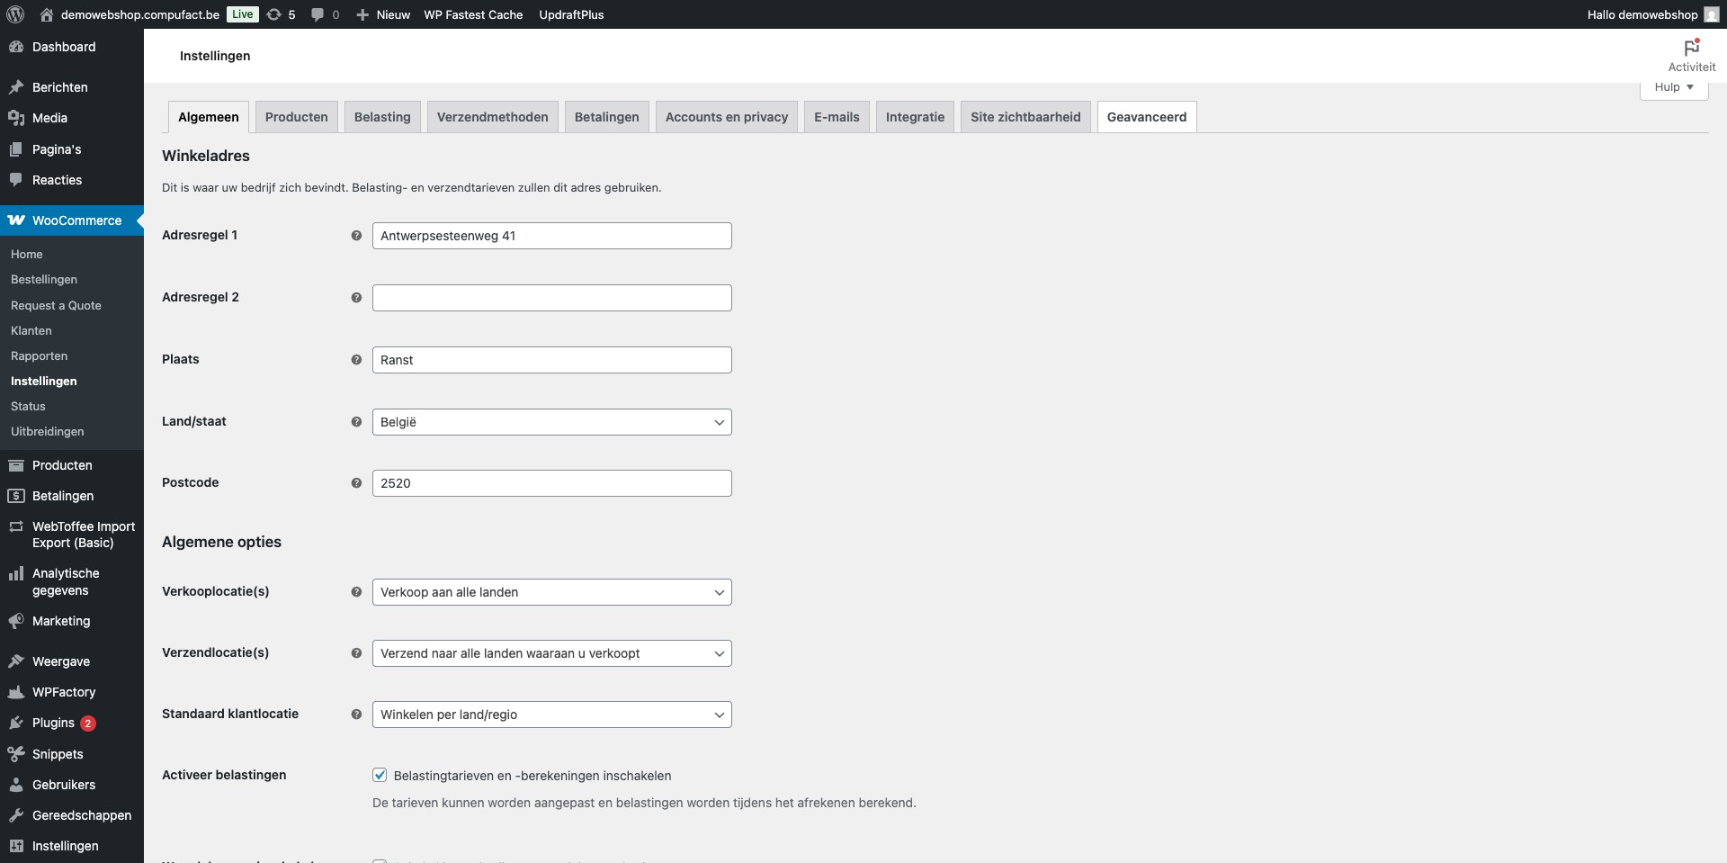The image size is (1727, 863).
Task: Expand the Hulp help panel
Action: pyautogui.click(x=1674, y=87)
